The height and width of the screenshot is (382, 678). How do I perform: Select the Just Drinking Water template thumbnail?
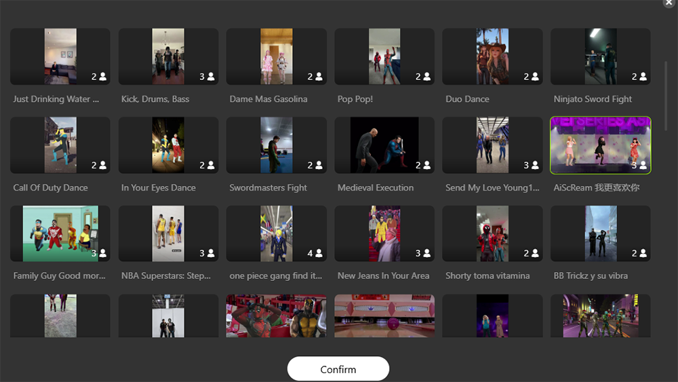60,56
